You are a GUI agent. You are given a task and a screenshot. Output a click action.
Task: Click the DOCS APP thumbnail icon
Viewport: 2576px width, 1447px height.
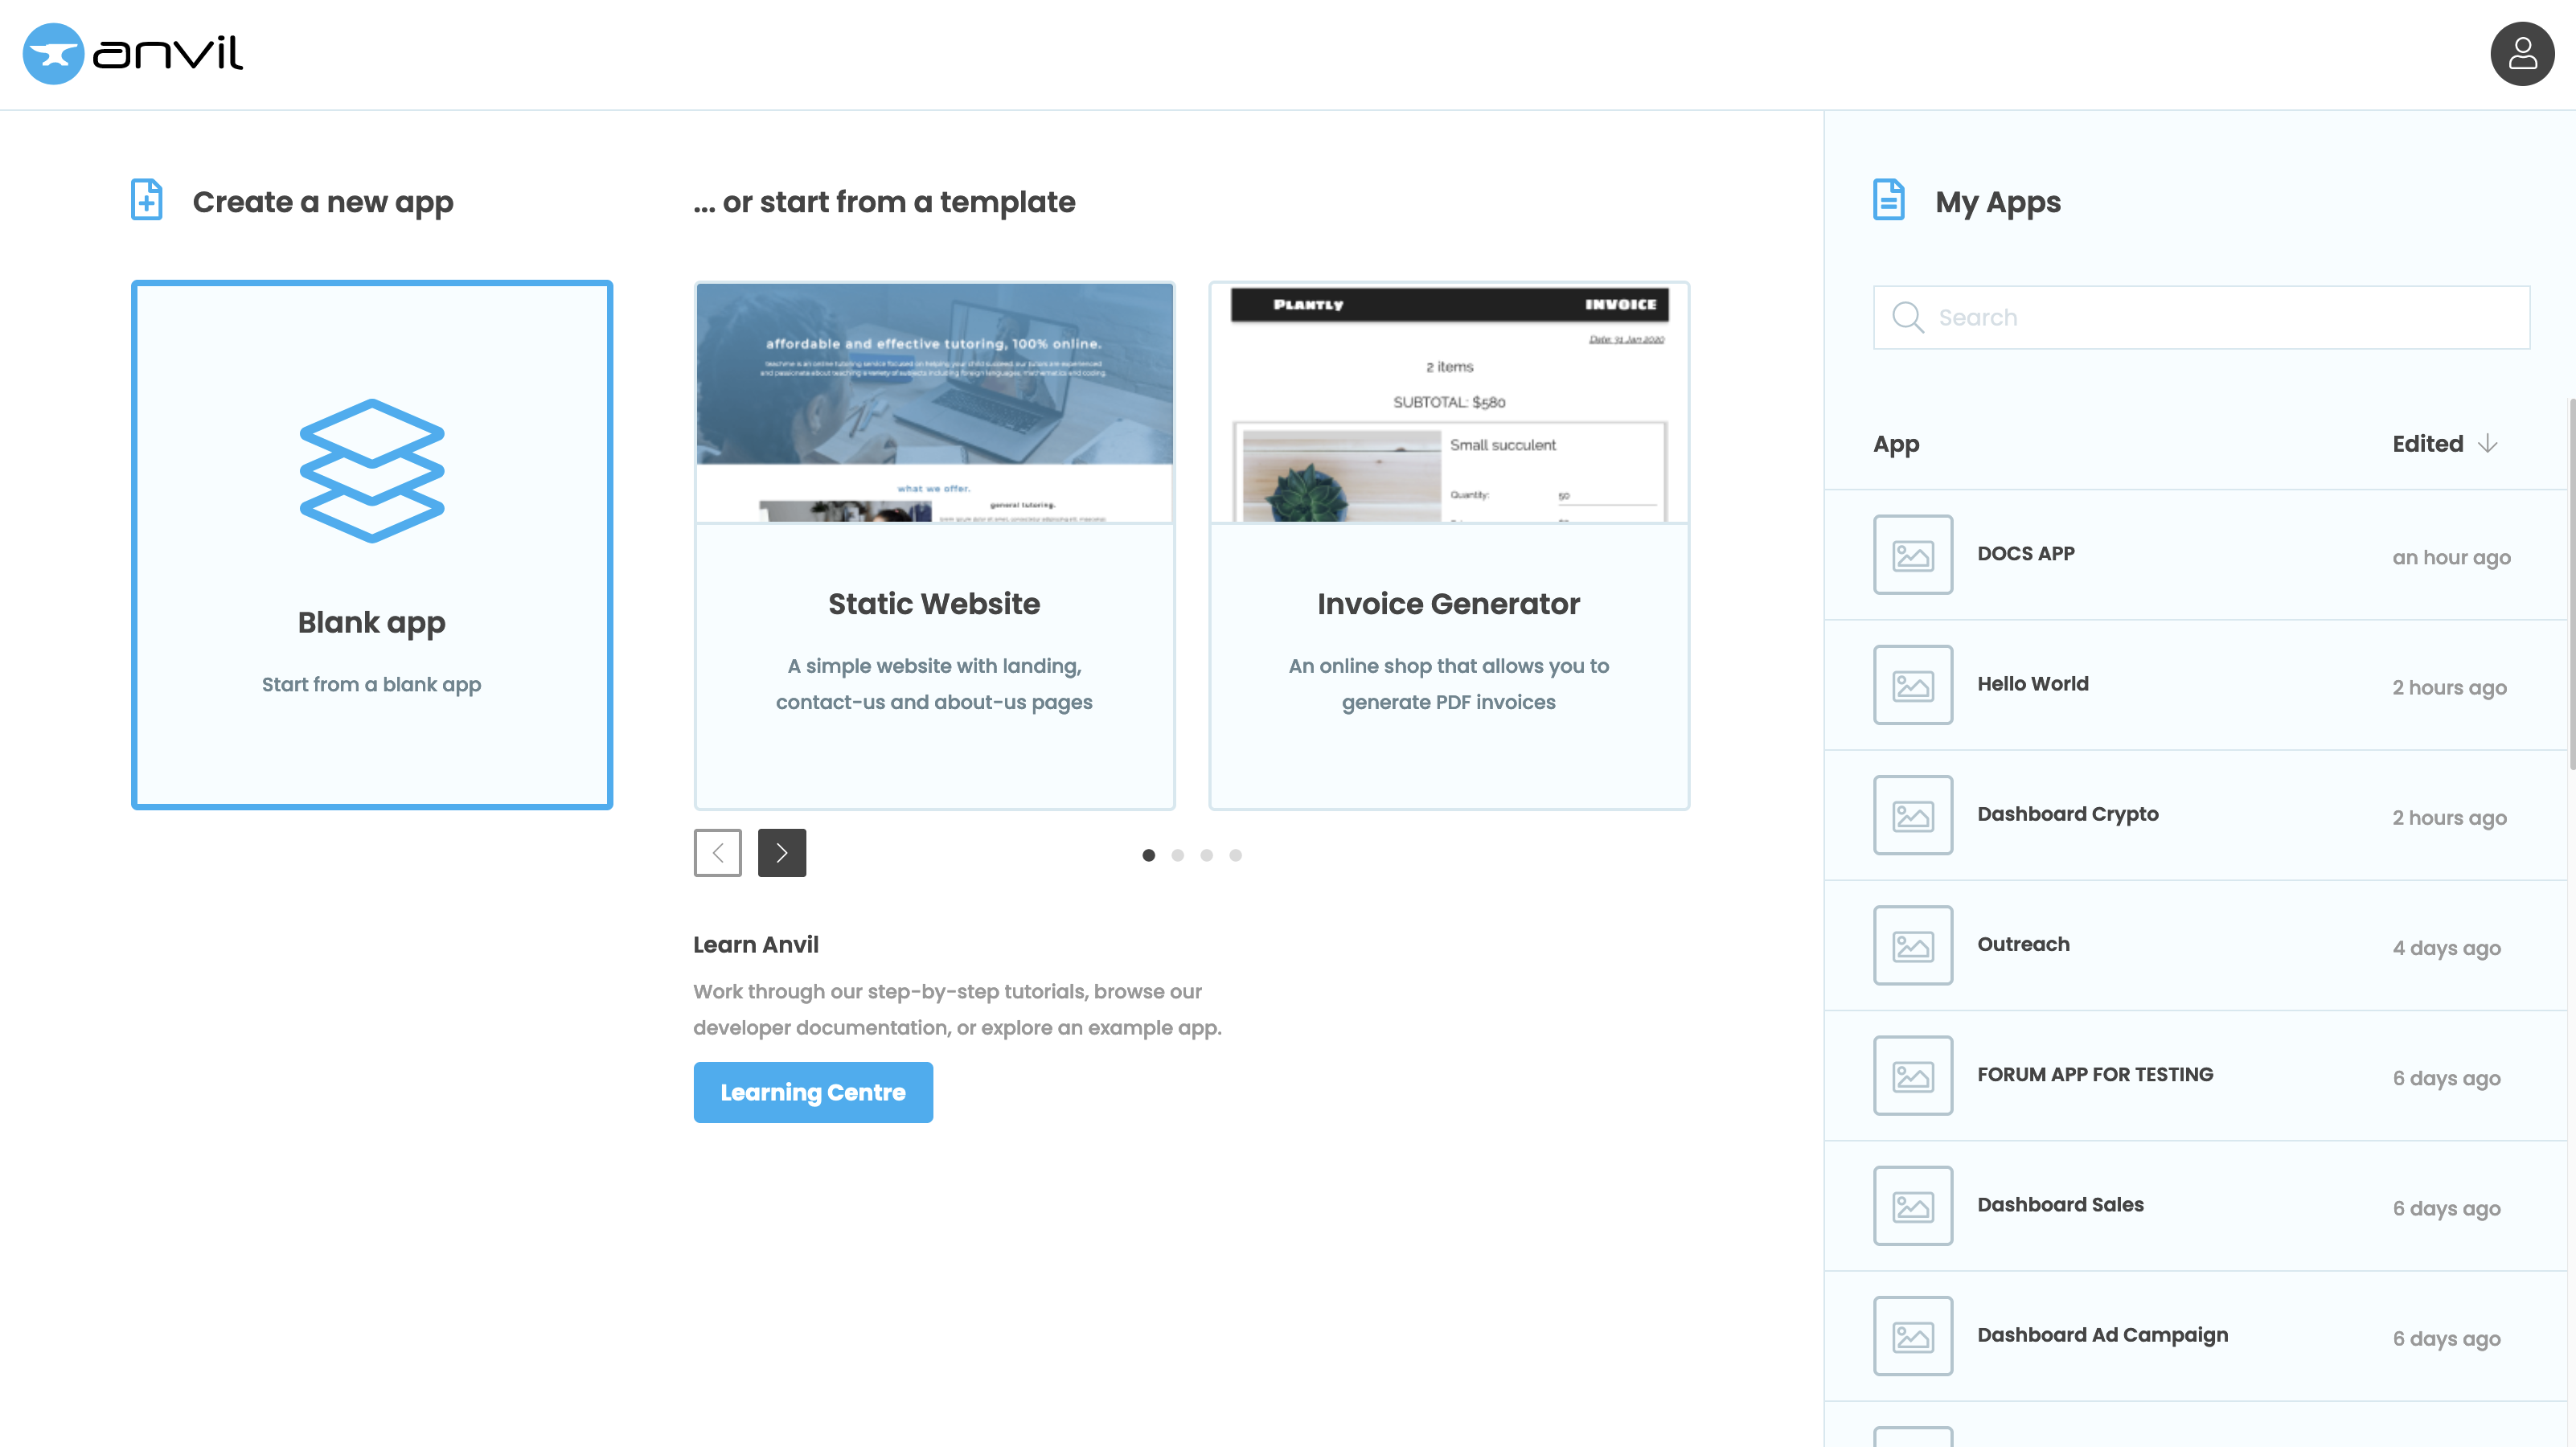pos(1913,554)
